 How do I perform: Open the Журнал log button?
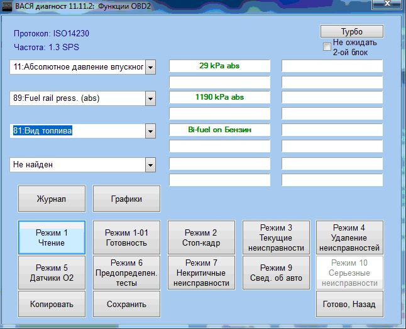click(x=52, y=199)
